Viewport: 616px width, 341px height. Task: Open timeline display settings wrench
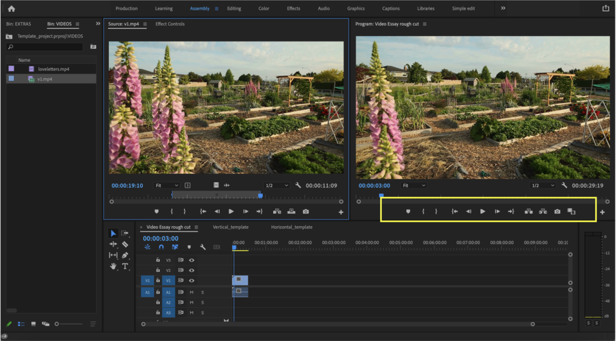point(203,247)
